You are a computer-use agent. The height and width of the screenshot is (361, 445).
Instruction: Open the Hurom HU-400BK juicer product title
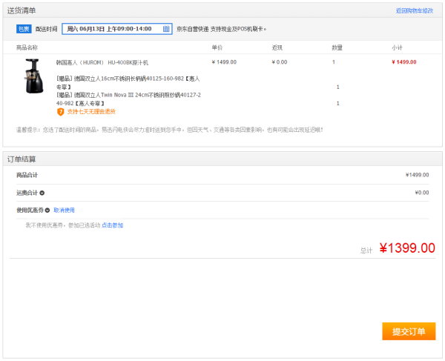point(102,62)
